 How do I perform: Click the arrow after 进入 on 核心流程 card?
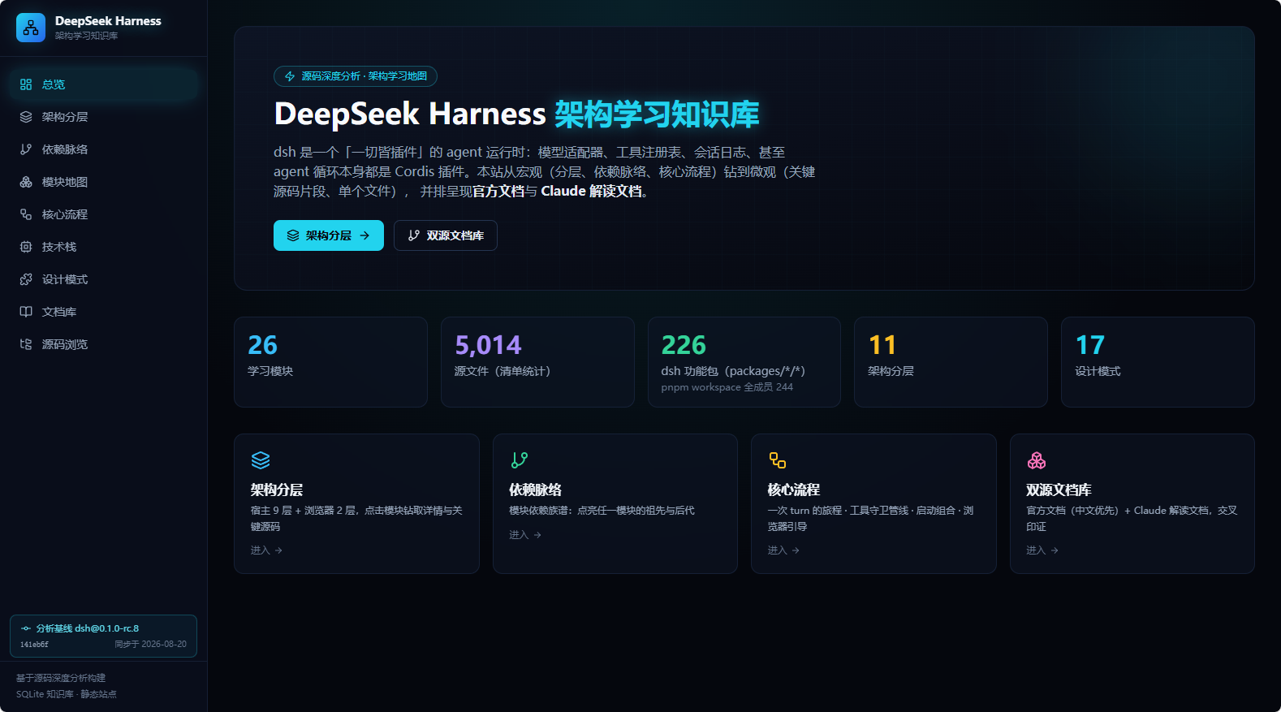[x=796, y=550]
